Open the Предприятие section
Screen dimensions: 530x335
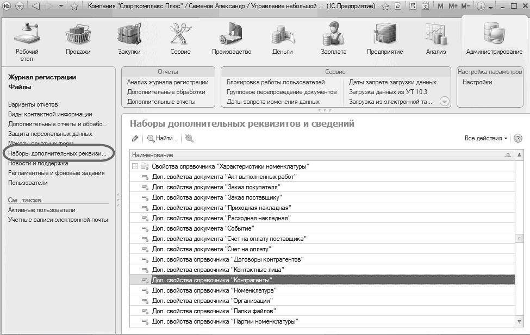(x=385, y=39)
